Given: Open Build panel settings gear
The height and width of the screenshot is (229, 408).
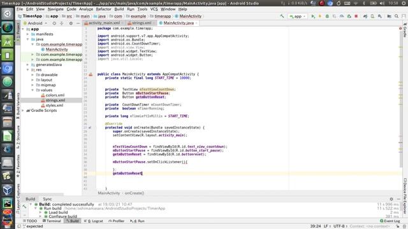Looking at the screenshot, I should 391,199.
